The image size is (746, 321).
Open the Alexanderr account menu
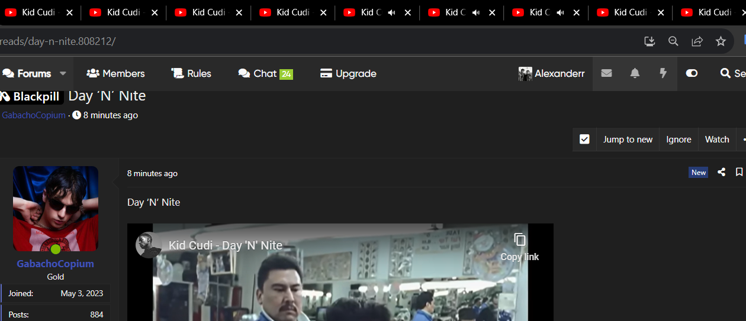tap(551, 73)
